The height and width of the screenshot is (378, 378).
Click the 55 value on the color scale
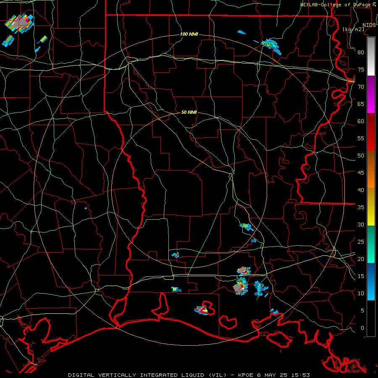[x=361, y=138]
